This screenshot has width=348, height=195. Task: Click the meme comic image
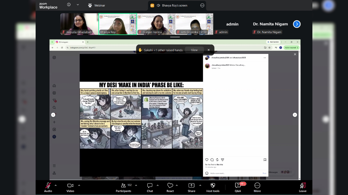pos(141,115)
